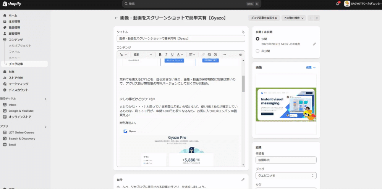Click the back arrow beside article title
Screen dimensions: 382x189
pos(117,18)
